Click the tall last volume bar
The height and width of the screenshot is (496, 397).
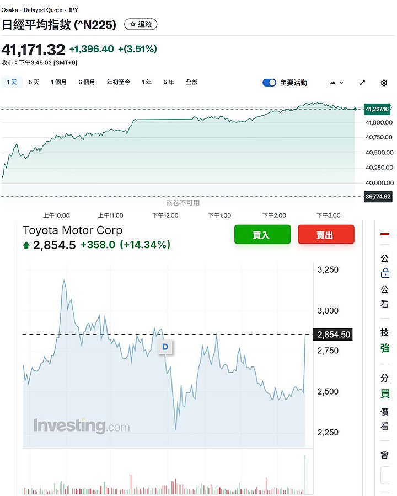click(x=304, y=474)
